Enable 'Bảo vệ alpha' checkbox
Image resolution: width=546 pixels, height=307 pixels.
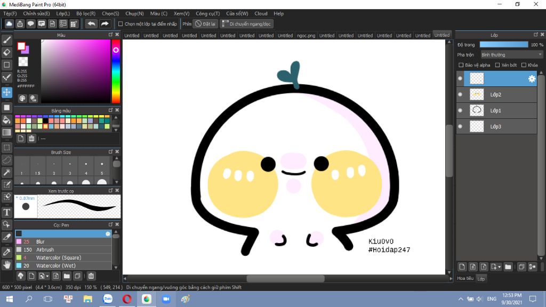coord(461,65)
